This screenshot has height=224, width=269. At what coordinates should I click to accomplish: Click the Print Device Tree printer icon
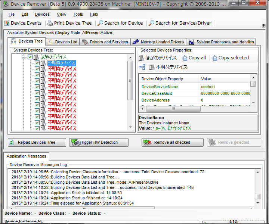click(x=50, y=23)
